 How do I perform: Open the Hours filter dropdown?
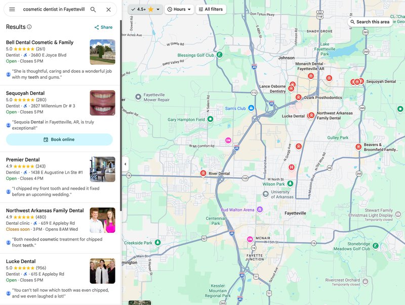[x=180, y=9]
